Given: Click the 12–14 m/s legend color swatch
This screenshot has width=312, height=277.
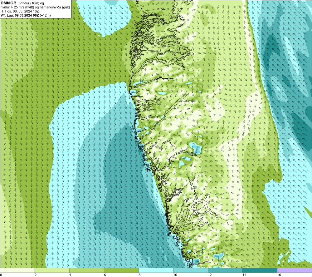Looking at the screenshot, I should [225, 270].
